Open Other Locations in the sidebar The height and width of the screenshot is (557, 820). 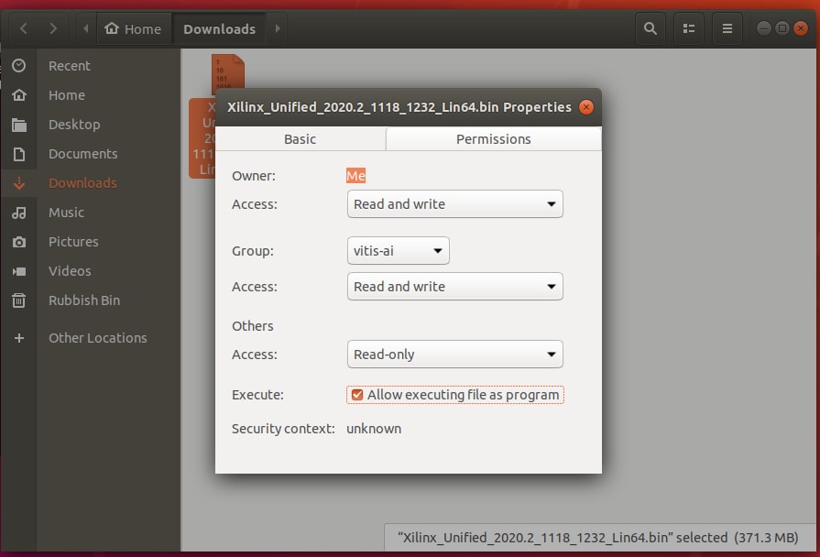[x=97, y=338]
